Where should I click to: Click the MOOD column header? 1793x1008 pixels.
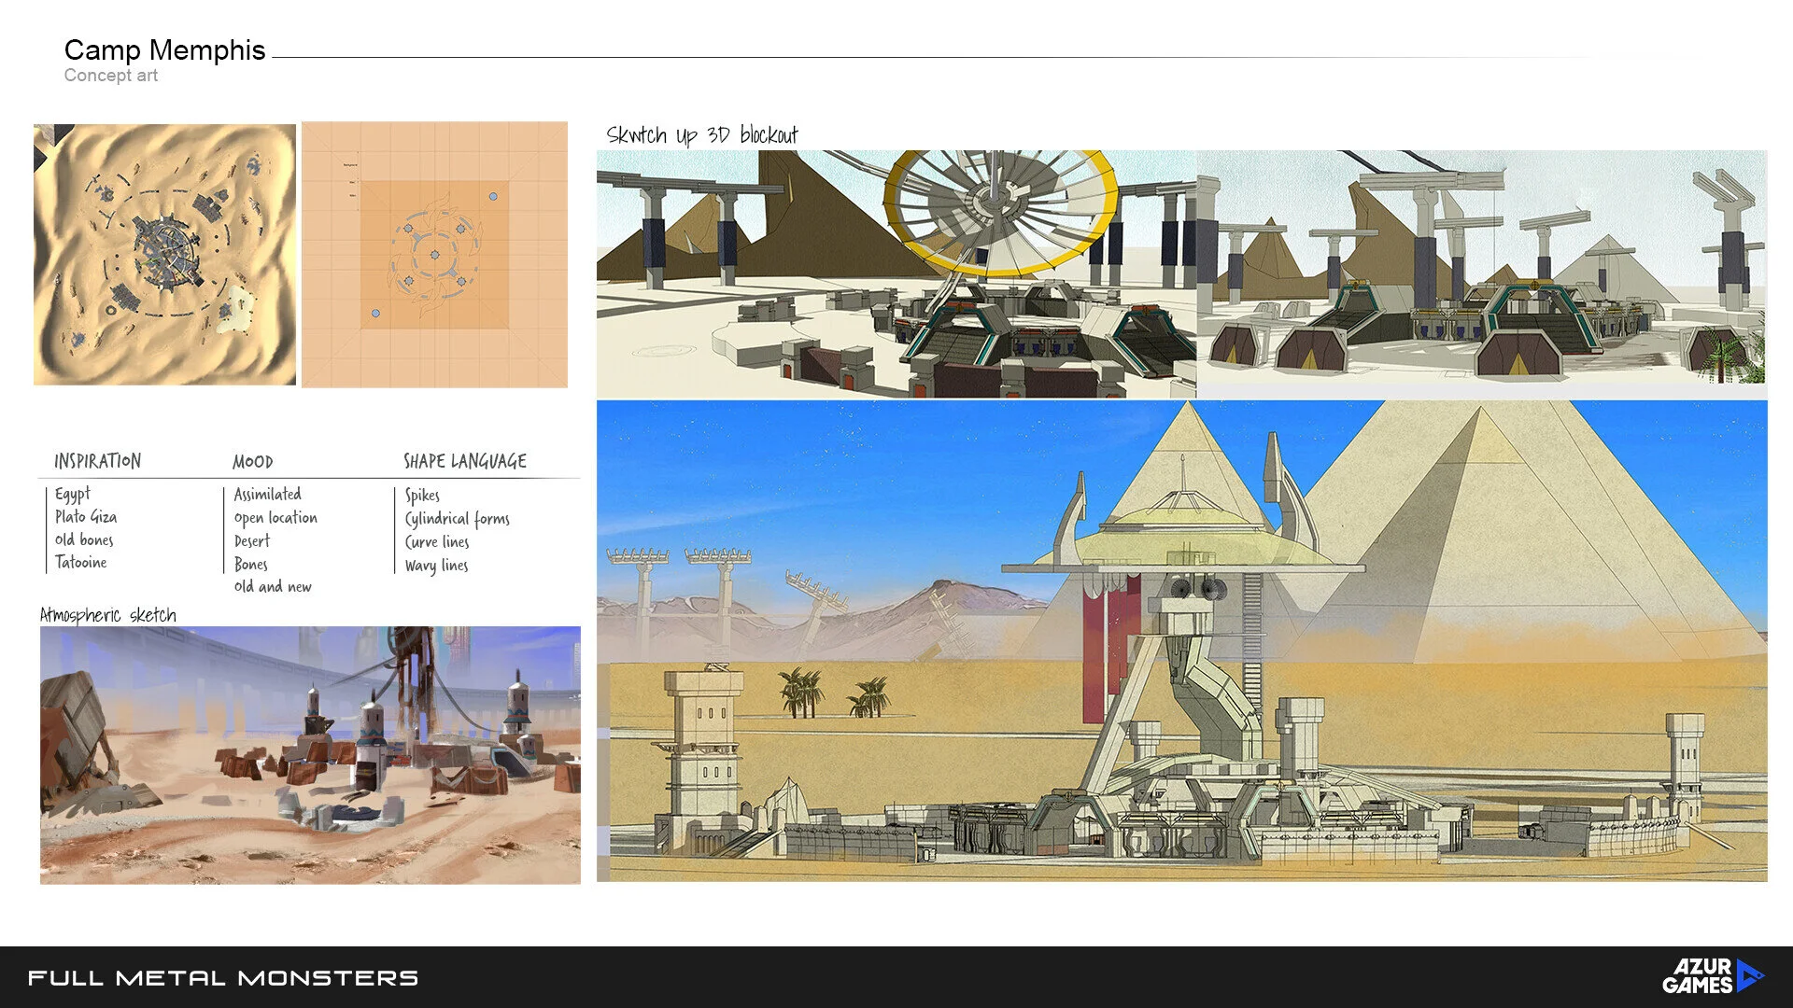(x=252, y=462)
